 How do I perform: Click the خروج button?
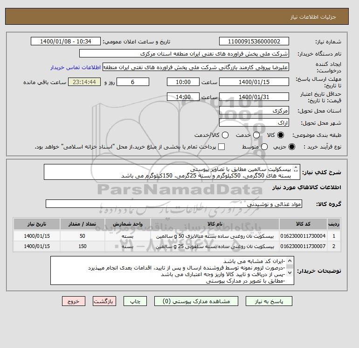74,301
